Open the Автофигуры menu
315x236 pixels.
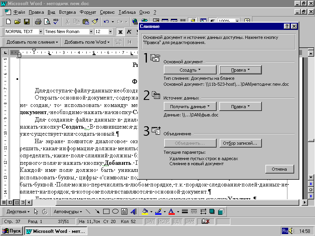tap(68, 212)
